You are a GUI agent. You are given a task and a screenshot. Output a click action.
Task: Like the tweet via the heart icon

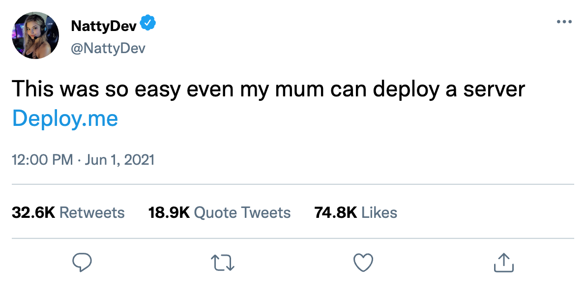[x=363, y=263]
